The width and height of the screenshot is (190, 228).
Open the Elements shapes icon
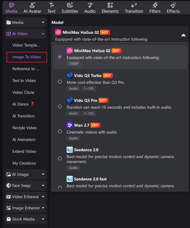[110, 5]
